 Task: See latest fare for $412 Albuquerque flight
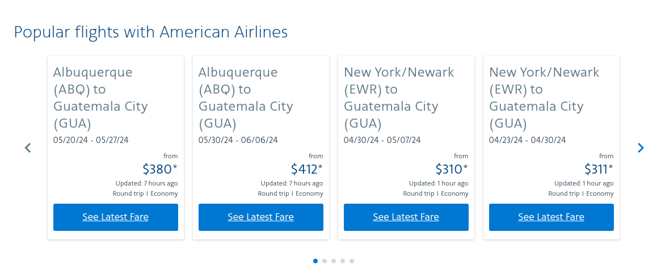point(261,217)
